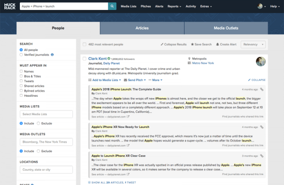Open the Extras menu
This screenshot has height=185, width=284.
pos(206,6)
